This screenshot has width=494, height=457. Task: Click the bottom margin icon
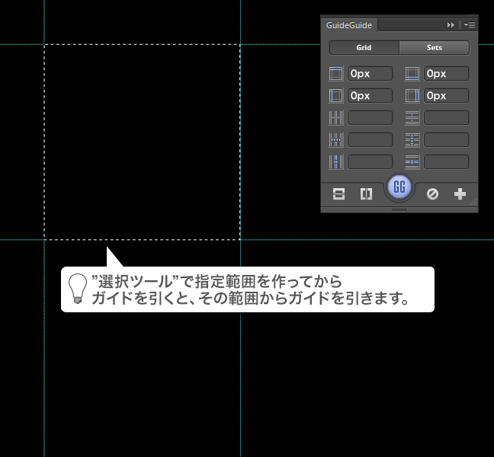(x=412, y=74)
